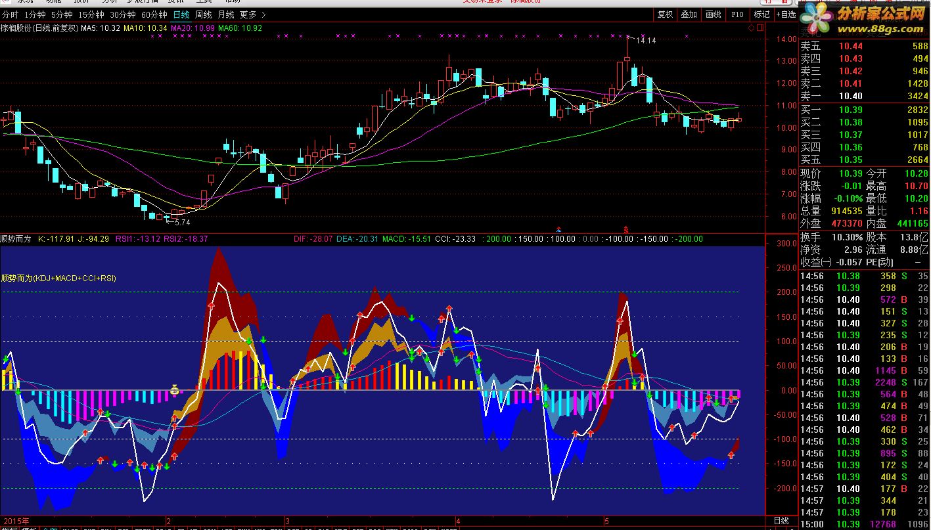The width and height of the screenshot is (931, 530).
Task: Select the 买三 10.37 order row
Action: 865,135
